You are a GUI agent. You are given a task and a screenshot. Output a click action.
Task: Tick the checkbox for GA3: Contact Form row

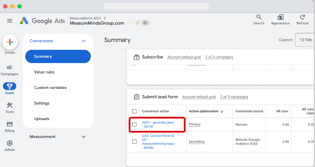pyautogui.click(x=134, y=142)
